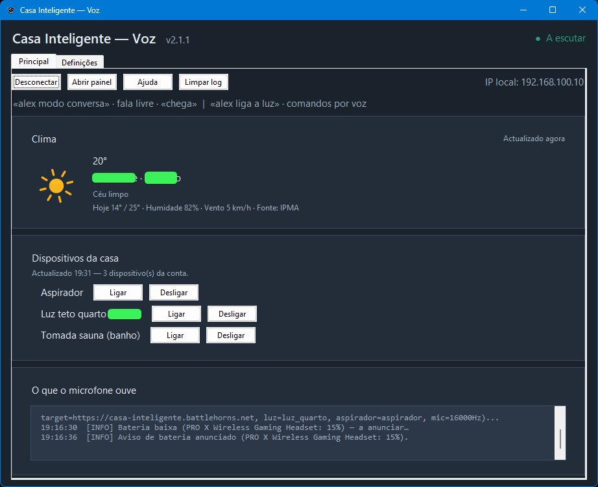Click the 19:16:36 'Aviso de bateria anunciado' log line
The image size is (598, 487).
point(224,438)
